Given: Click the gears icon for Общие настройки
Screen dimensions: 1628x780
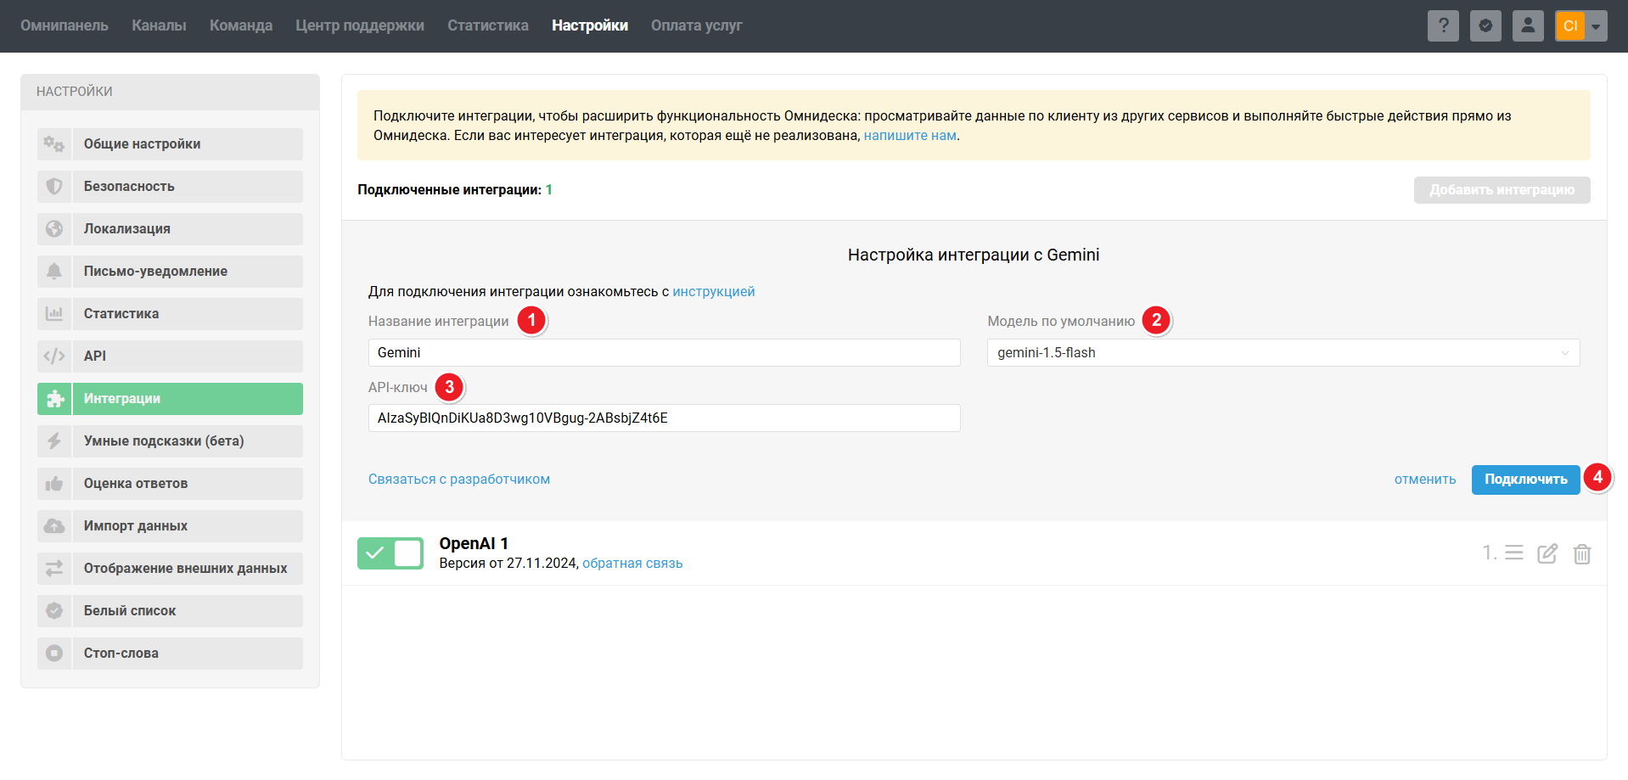Looking at the screenshot, I should coord(54,144).
